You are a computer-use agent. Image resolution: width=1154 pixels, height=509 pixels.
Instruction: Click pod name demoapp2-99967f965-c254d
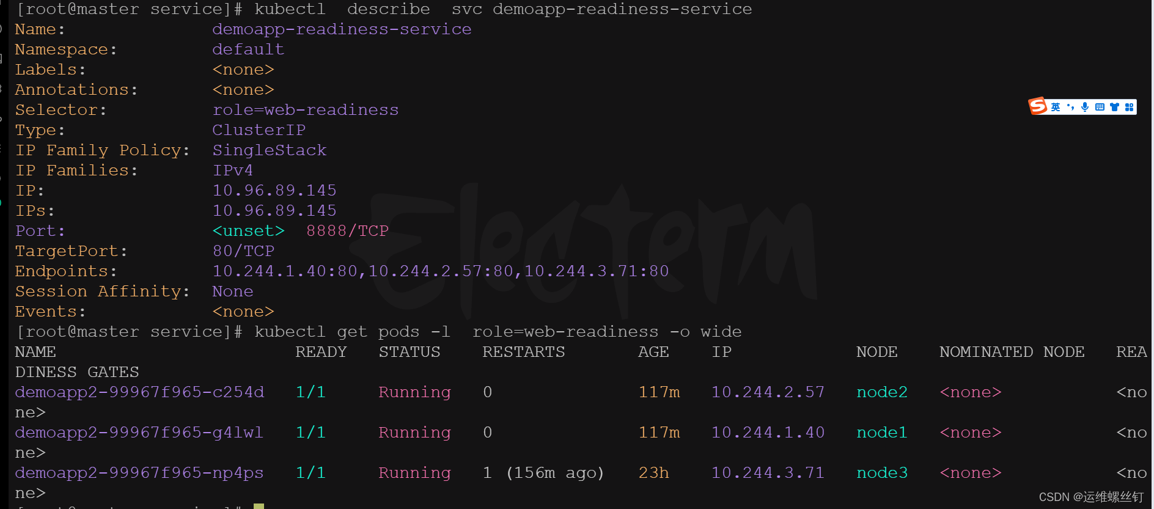pyautogui.click(x=139, y=392)
